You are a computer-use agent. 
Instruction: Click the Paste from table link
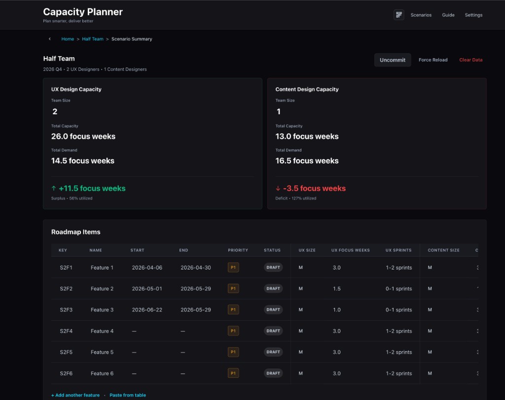128,395
